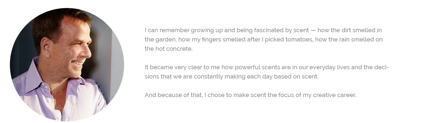The width and height of the screenshot is (426, 123).
Task: Click the circular portrait photo
Action: (67, 64)
